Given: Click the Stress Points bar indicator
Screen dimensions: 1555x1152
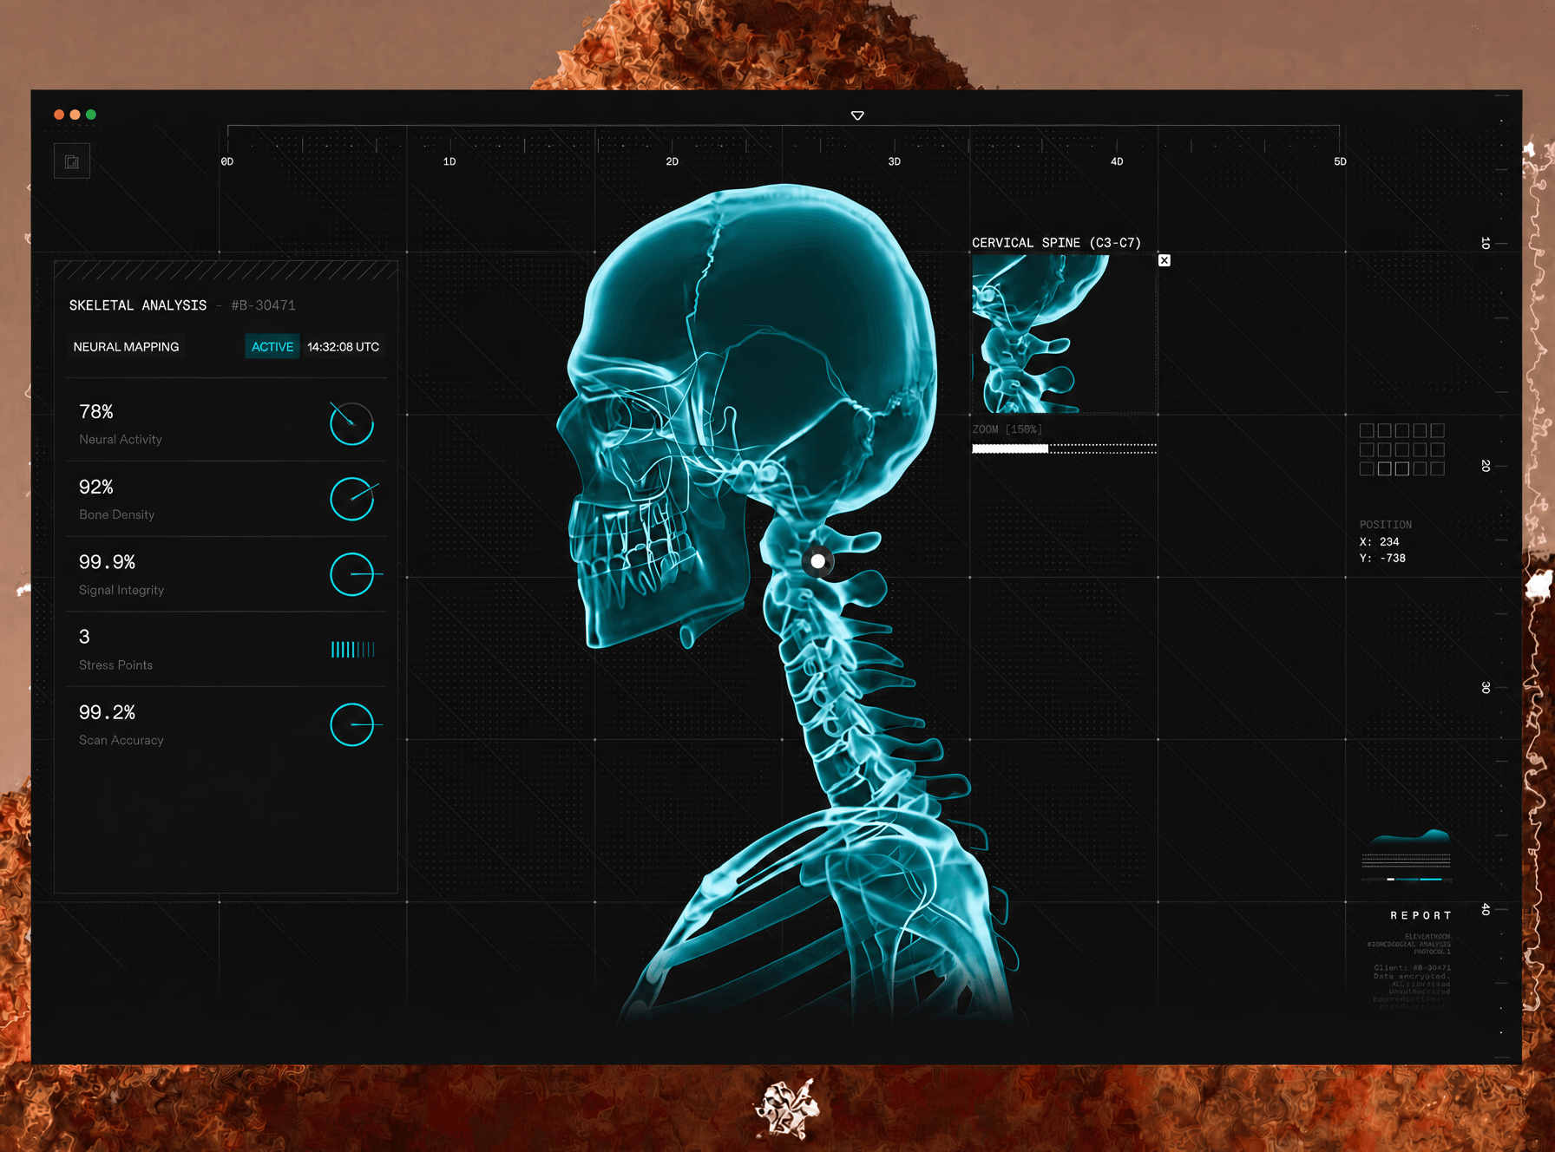Looking at the screenshot, I should coord(353,649).
